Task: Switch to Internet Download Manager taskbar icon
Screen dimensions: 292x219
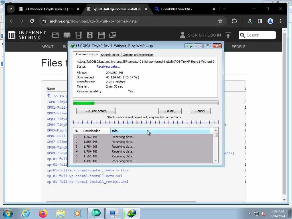Action: click(131, 213)
